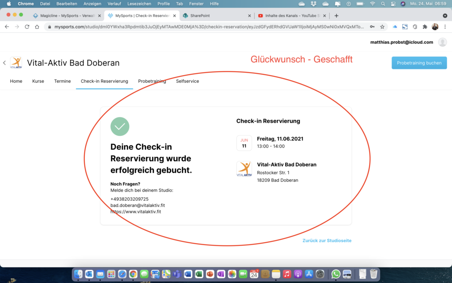The width and height of the screenshot is (452, 283).
Task: Click the green success checkmark circle
Action: [120, 126]
